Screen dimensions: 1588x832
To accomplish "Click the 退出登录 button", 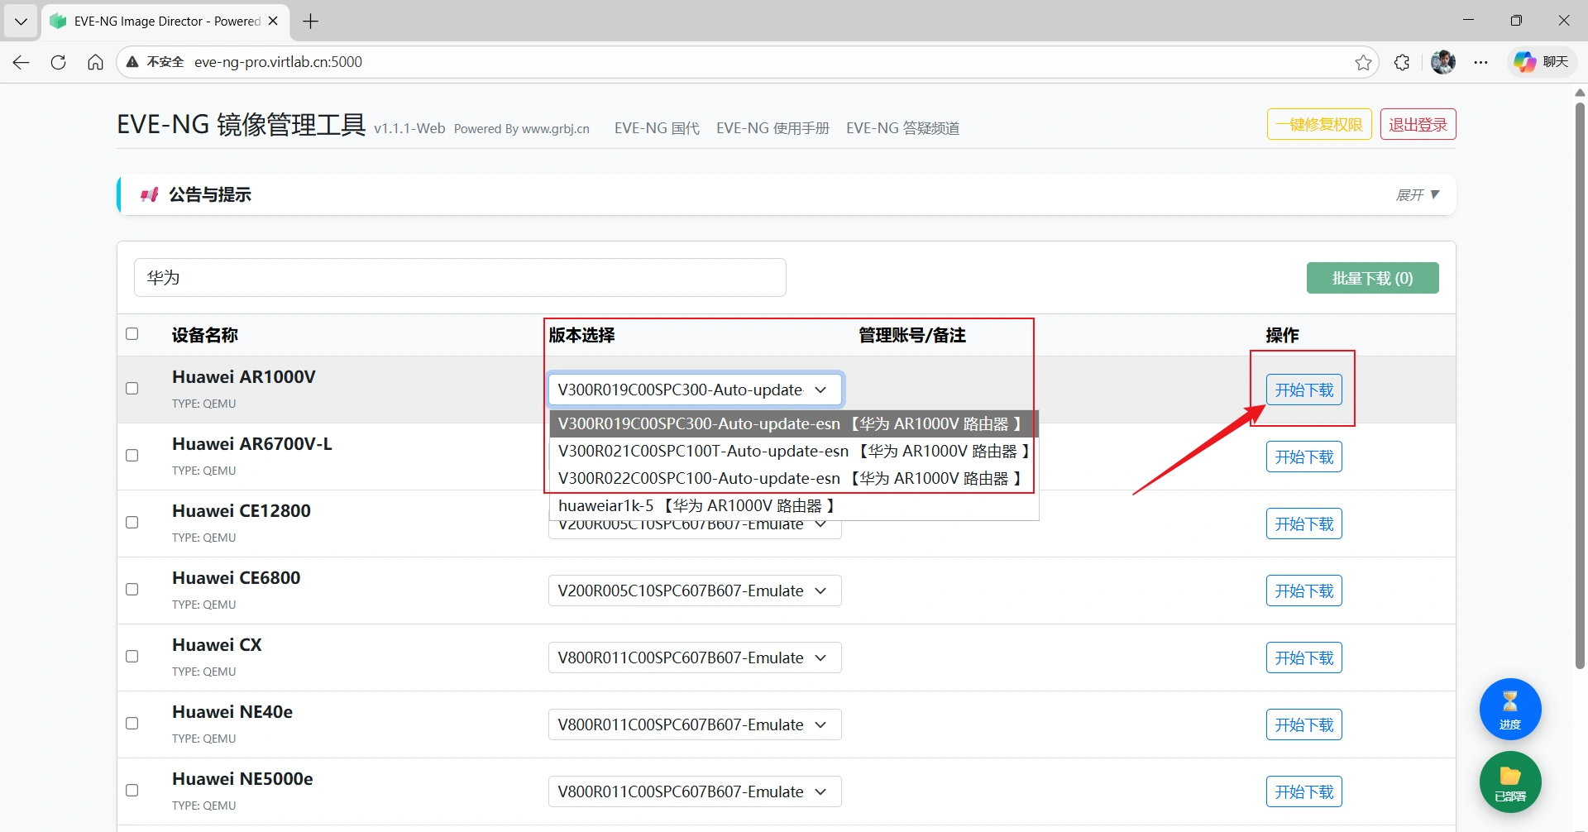I will click(x=1418, y=124).
